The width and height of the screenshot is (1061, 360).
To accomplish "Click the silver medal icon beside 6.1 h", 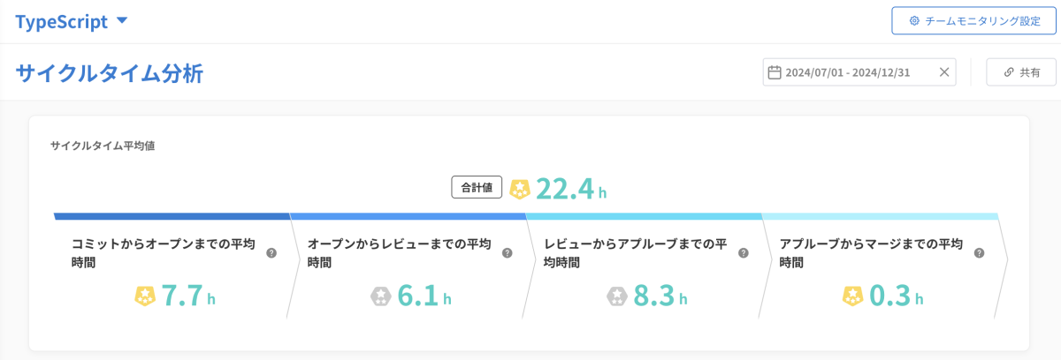I will coord(381,296).
